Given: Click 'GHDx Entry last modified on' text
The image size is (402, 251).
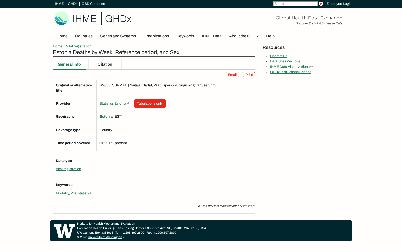Looking at the screenshot, I should pyautogui.click(x=226, y=206).
